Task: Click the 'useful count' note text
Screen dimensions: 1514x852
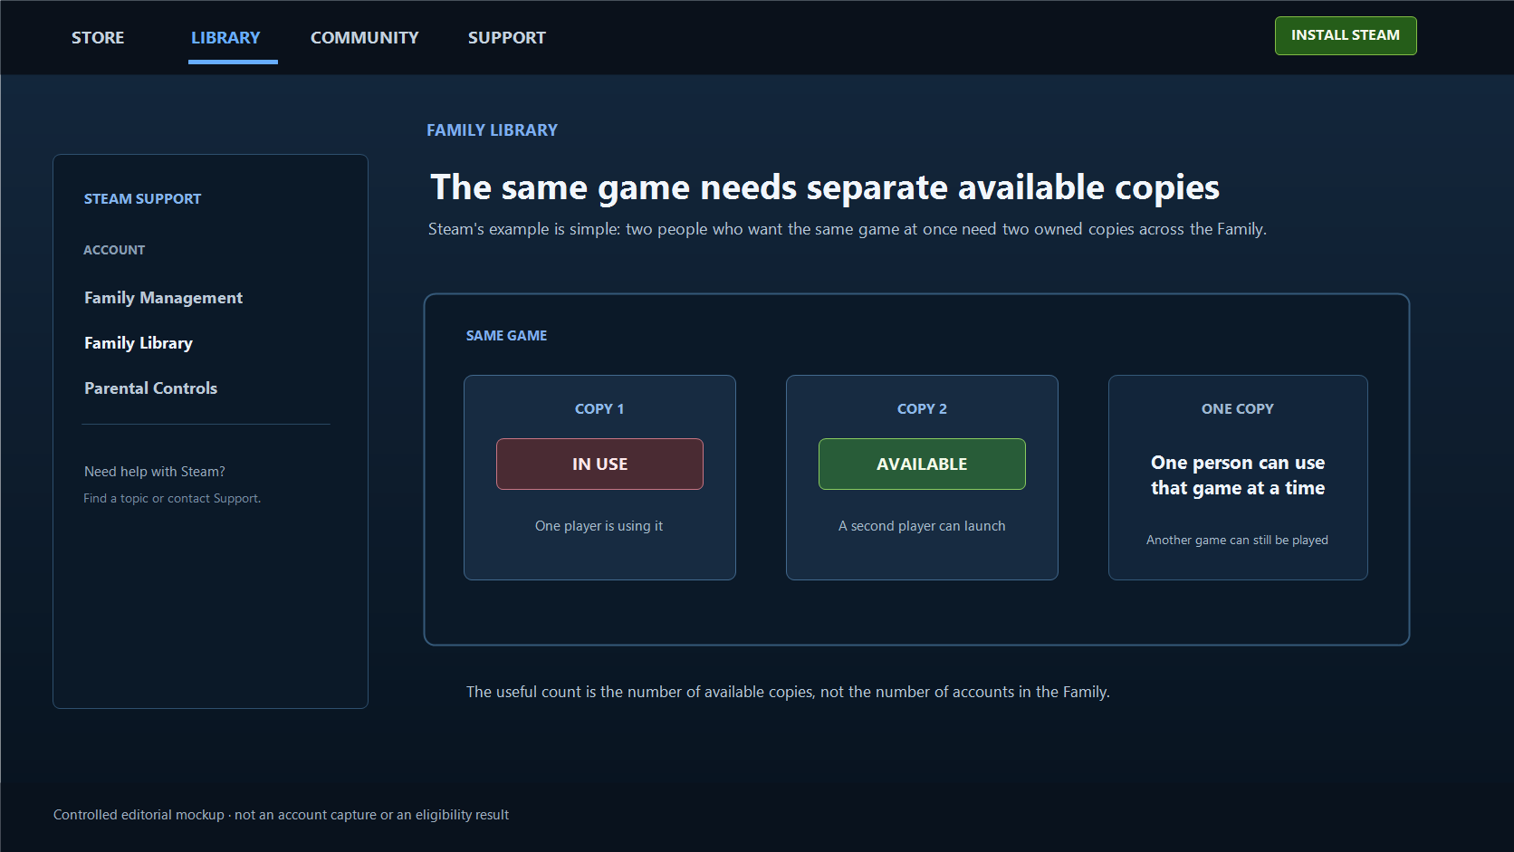Action: pos(788,692)
